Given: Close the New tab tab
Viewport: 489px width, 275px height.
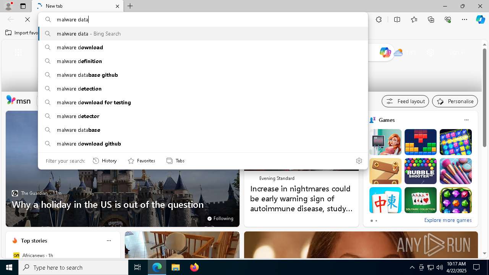Looking at the screenshot, I should point(117,6).
